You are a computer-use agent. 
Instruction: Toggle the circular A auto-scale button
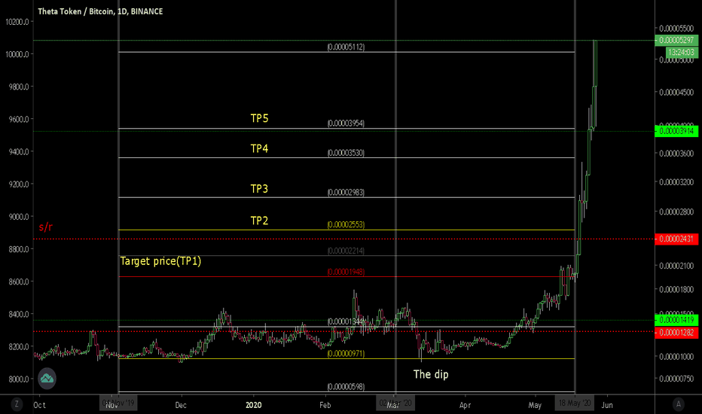point(678,404)
